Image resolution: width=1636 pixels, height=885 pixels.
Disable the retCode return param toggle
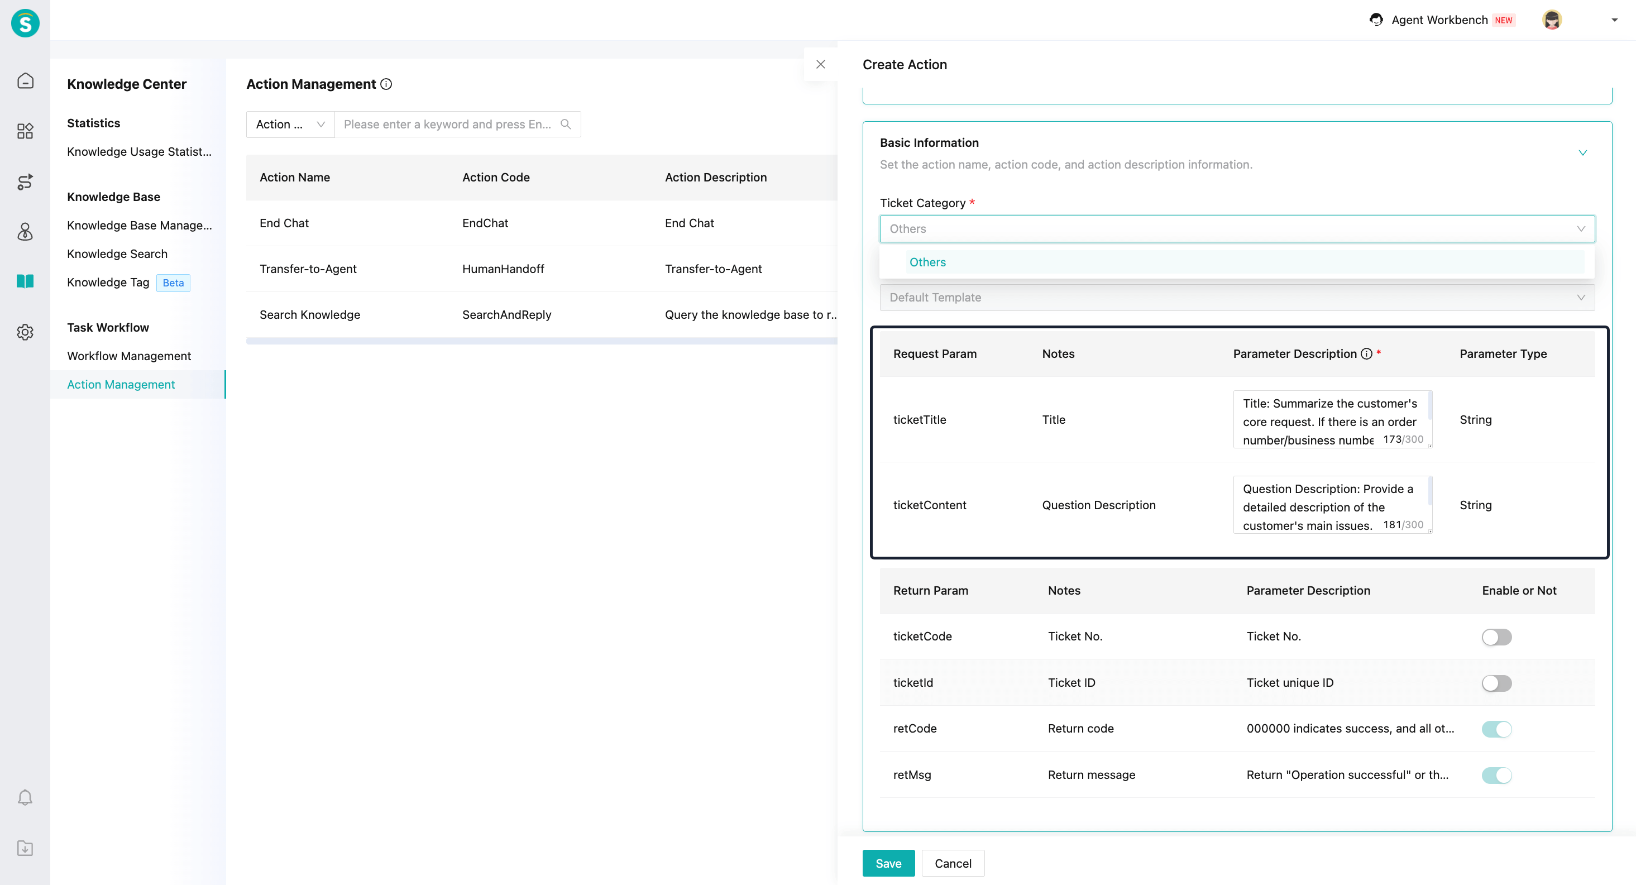1496,729
